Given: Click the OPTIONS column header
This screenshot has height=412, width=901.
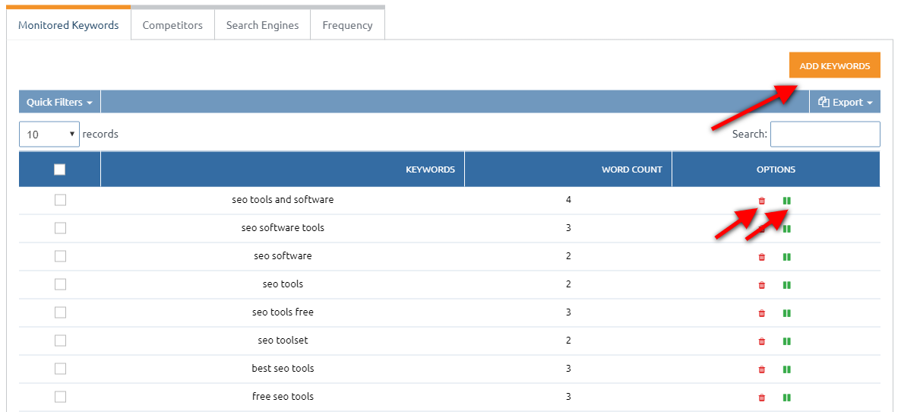Looking at the screenshot, I should click(776, 170).
